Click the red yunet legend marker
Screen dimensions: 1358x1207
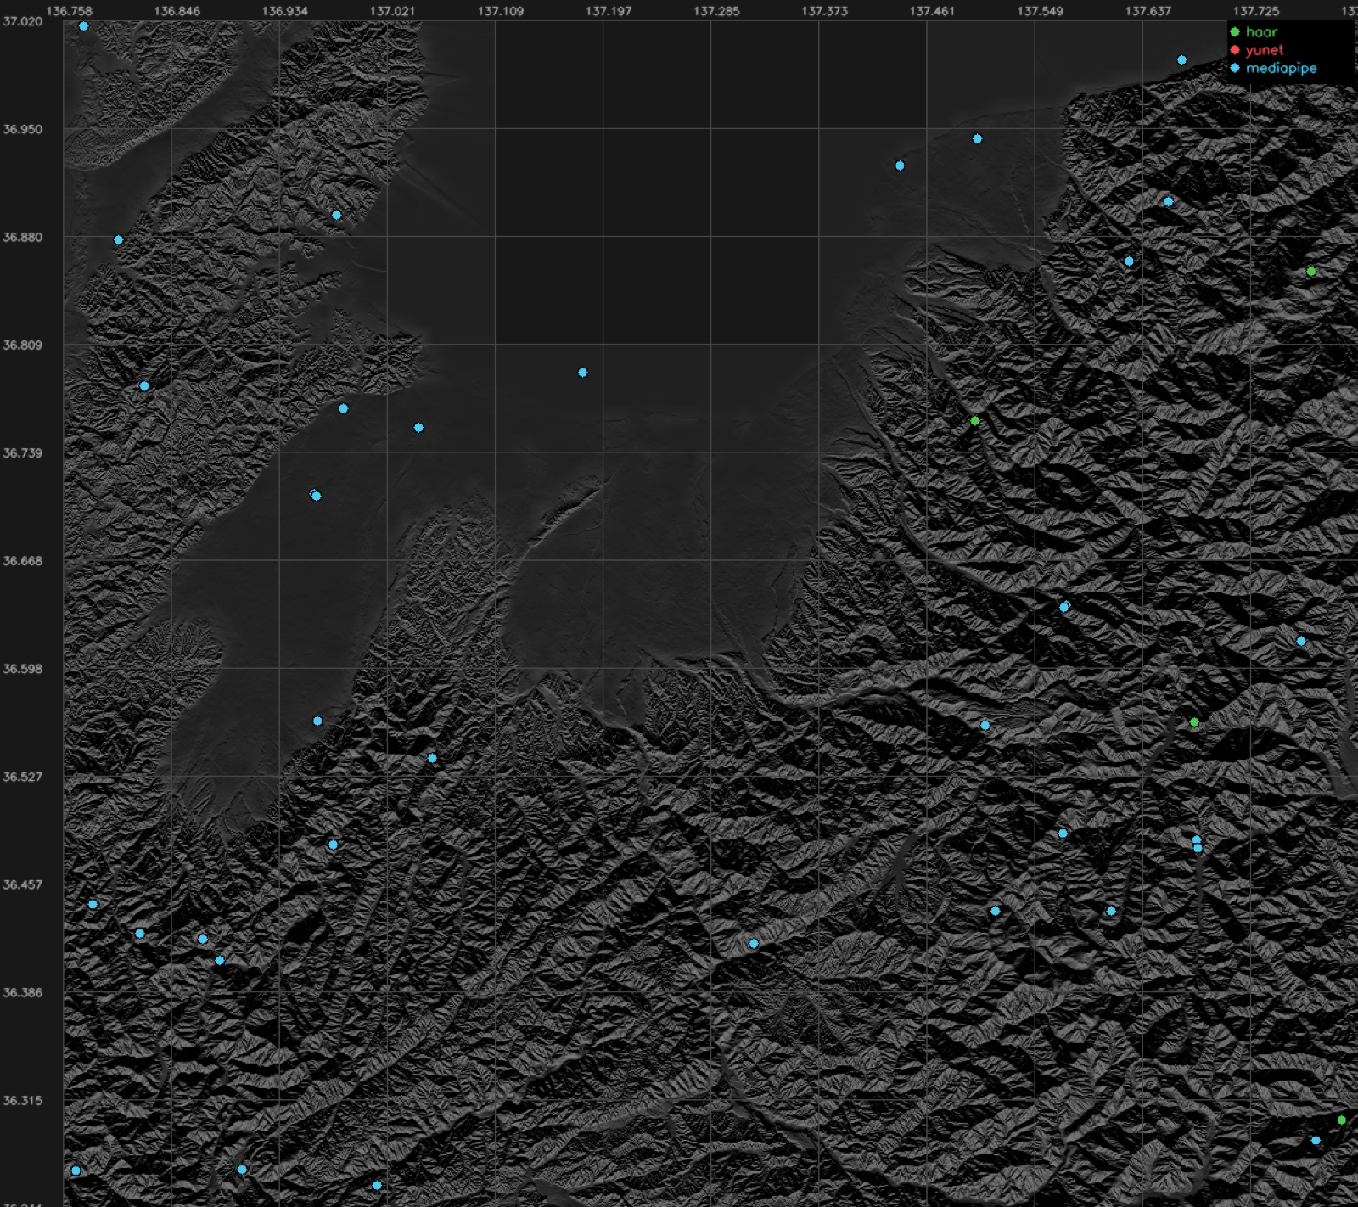(x=1235, y=50)
